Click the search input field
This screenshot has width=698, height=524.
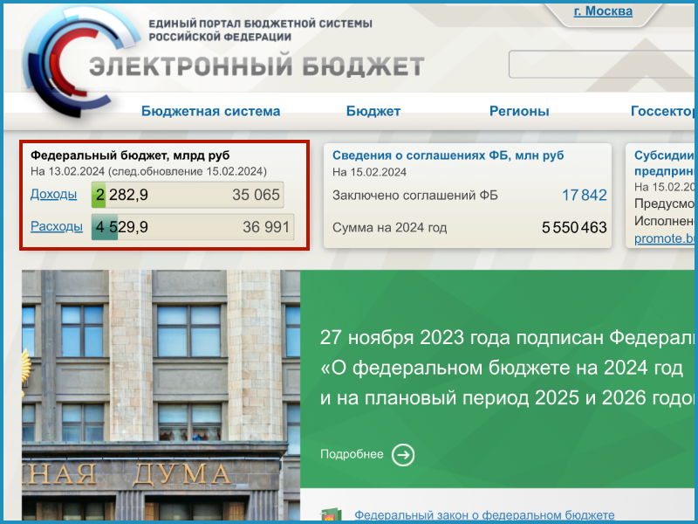(602, 65)
